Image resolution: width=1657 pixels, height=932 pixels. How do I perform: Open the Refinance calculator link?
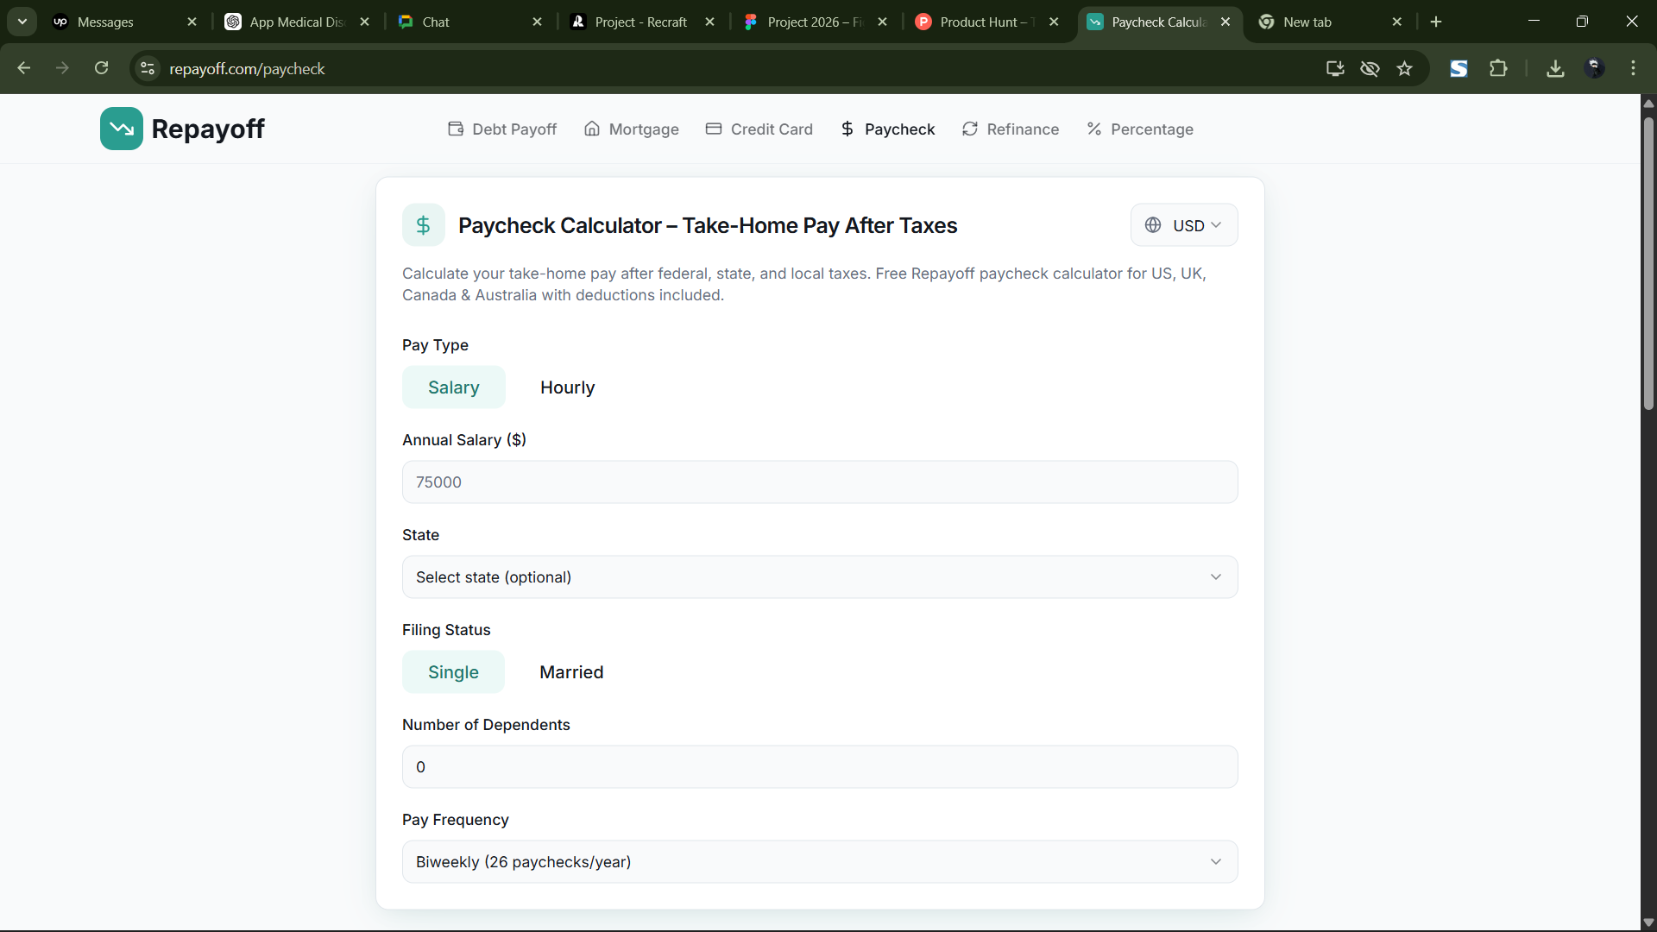click(x=1011, y=129)
